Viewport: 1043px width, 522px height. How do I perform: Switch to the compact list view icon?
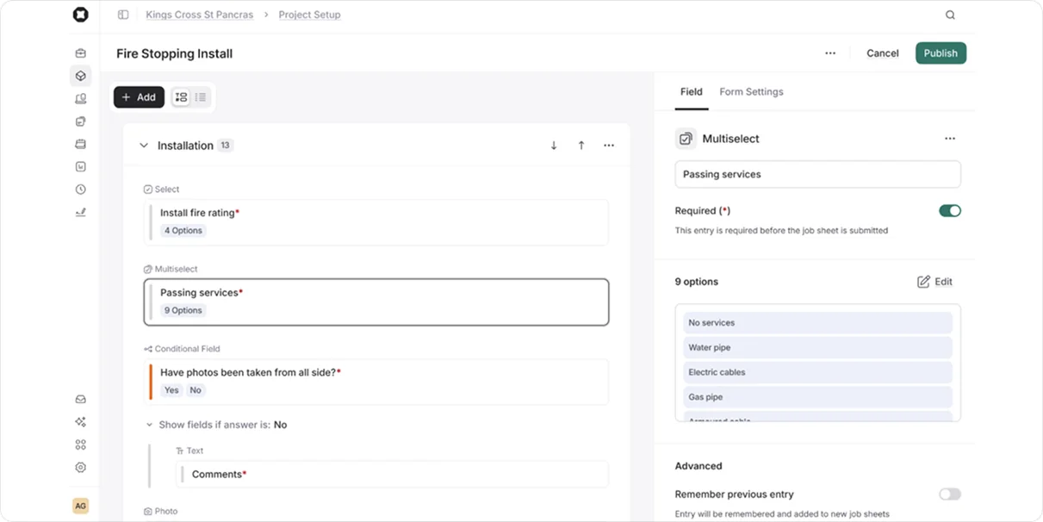(201, 97)
